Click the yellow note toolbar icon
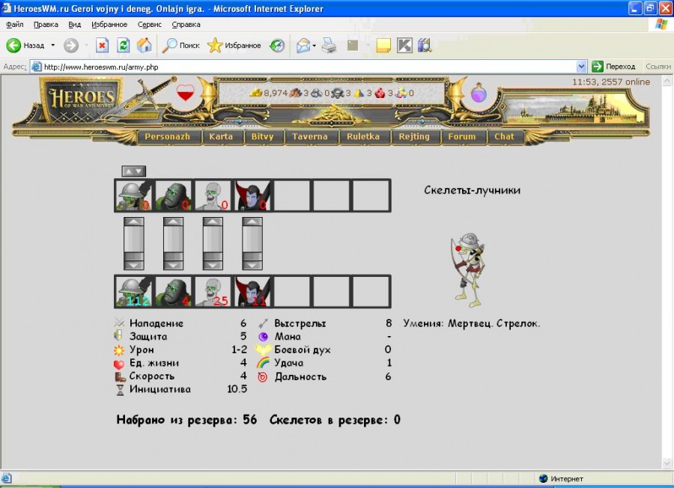 pyautogui.click(x=383, y=45)
